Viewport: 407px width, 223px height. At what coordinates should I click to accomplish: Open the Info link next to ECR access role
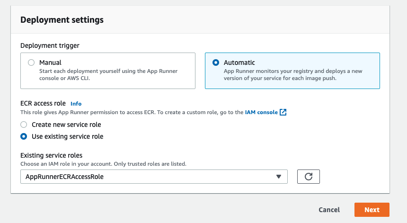[76, 103]
